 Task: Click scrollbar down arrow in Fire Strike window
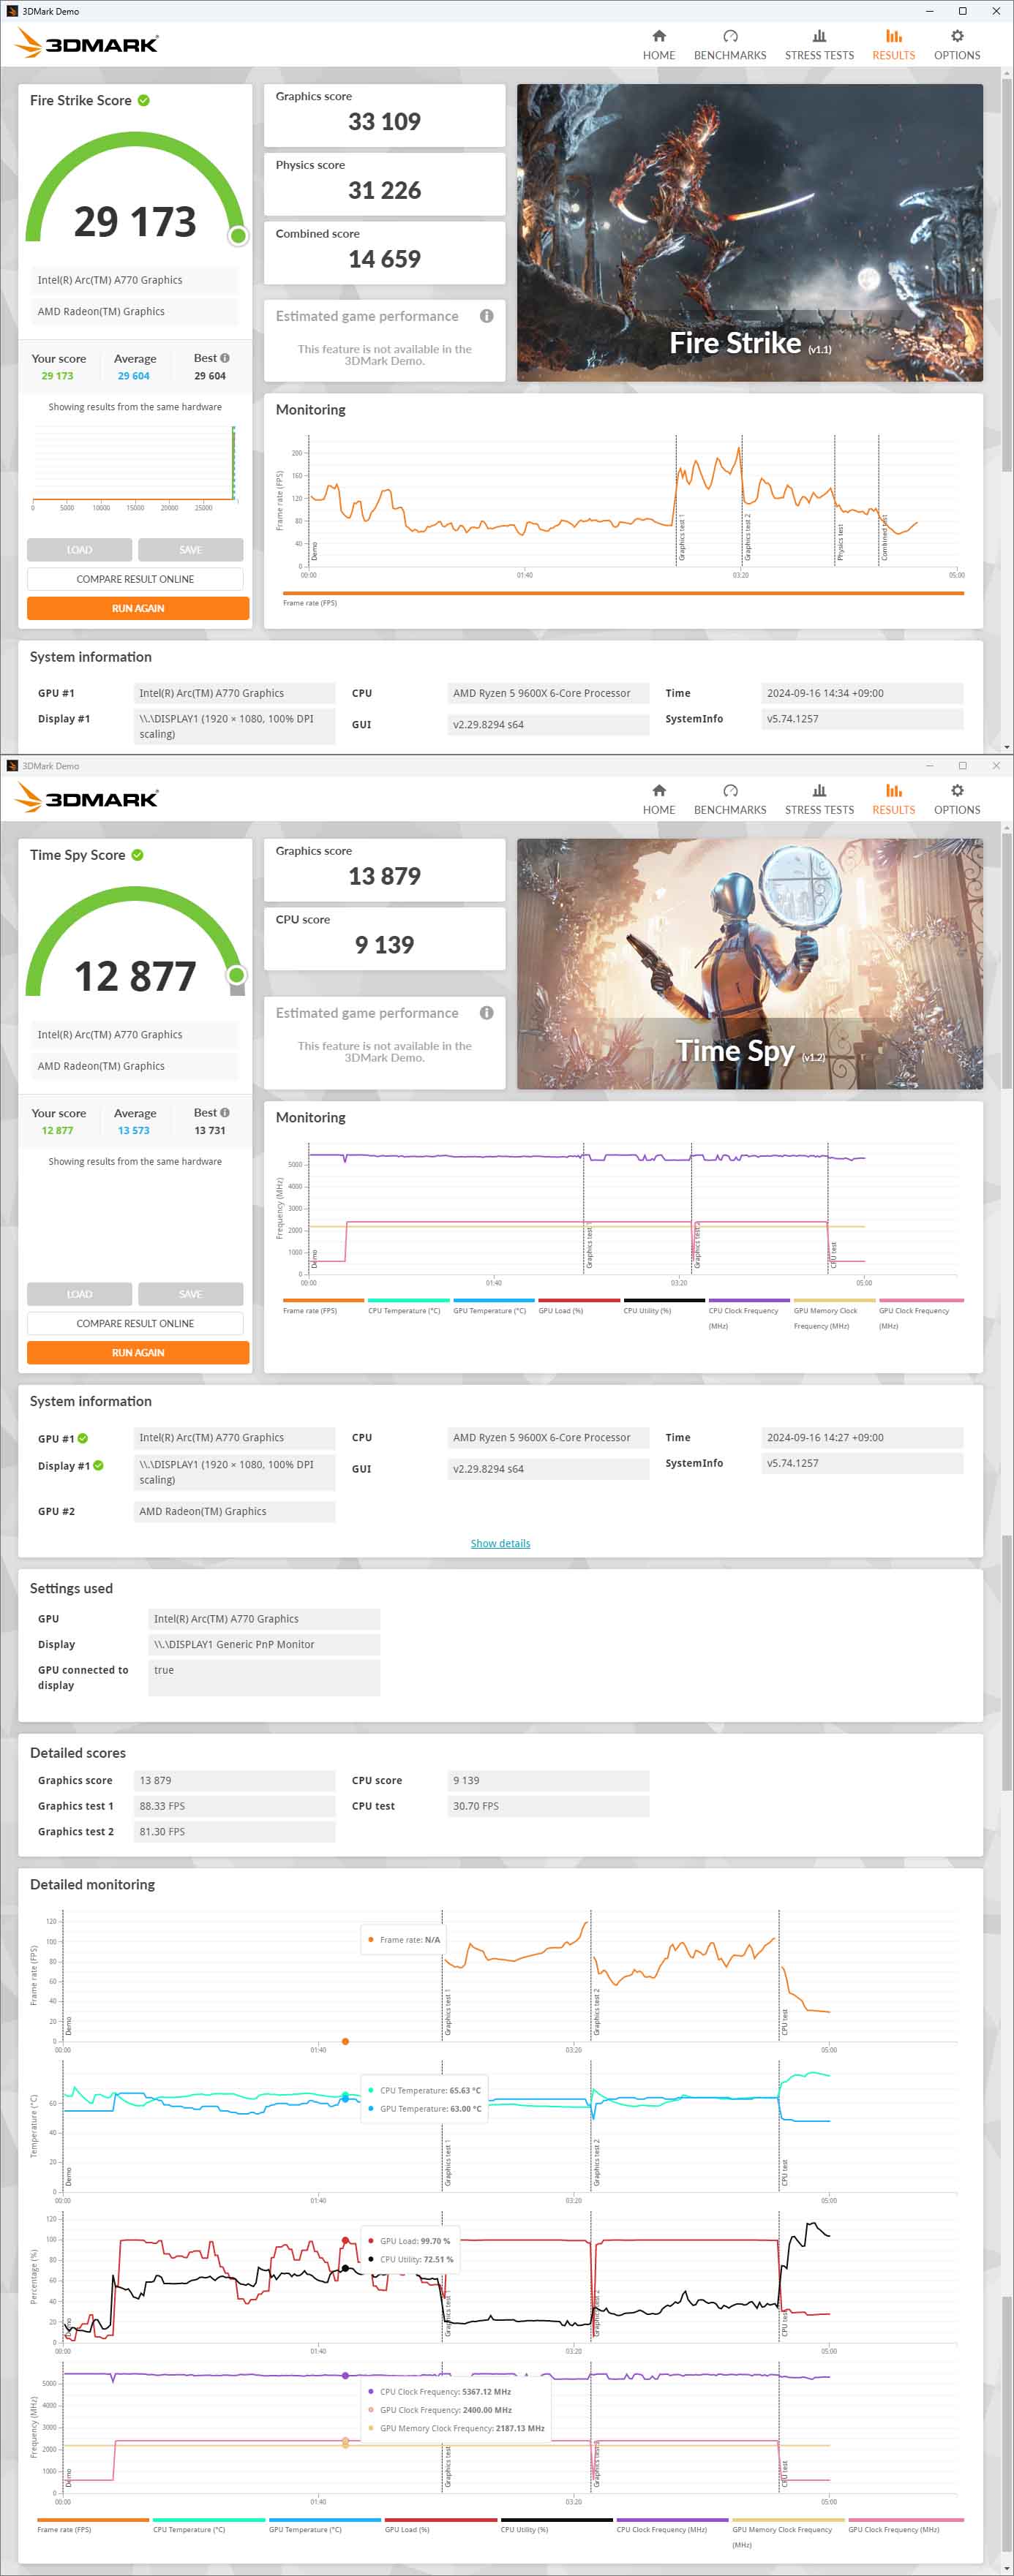click(1007, 747)
